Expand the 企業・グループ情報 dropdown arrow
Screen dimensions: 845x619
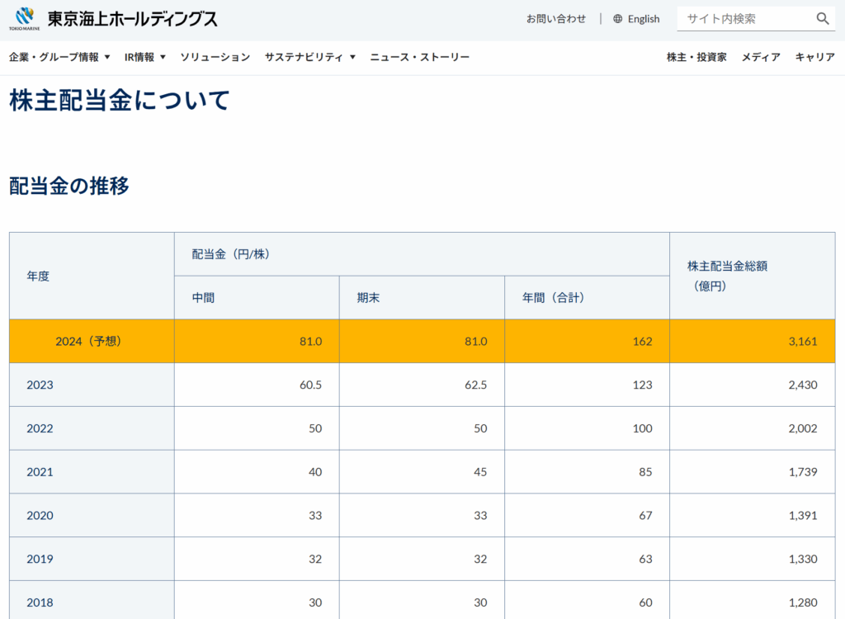pos(107,57)
